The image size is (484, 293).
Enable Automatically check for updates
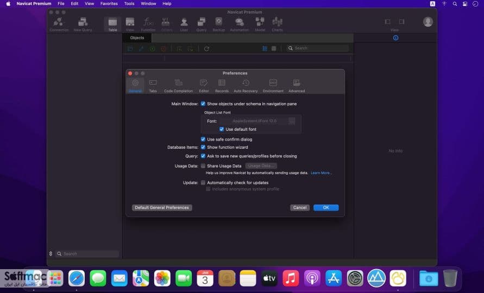pyautogui.click(x=203, y=183)
